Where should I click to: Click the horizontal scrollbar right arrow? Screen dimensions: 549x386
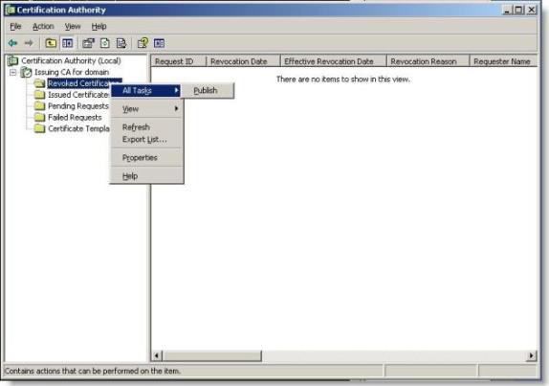(x=531, y=356)
